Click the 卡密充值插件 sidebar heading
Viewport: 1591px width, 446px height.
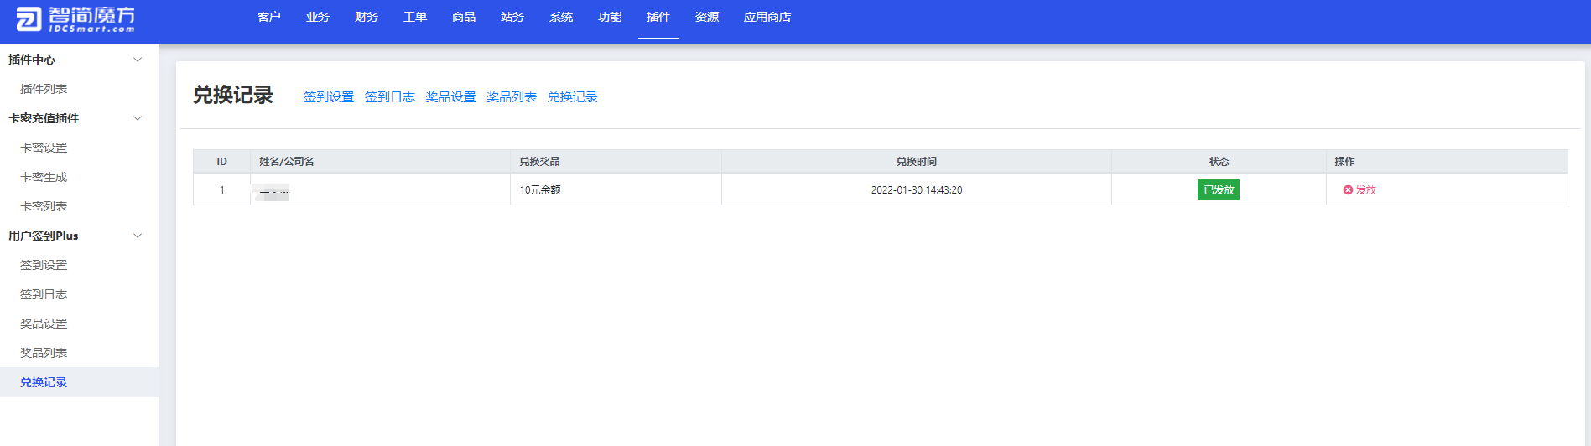(x=44, y=118)
